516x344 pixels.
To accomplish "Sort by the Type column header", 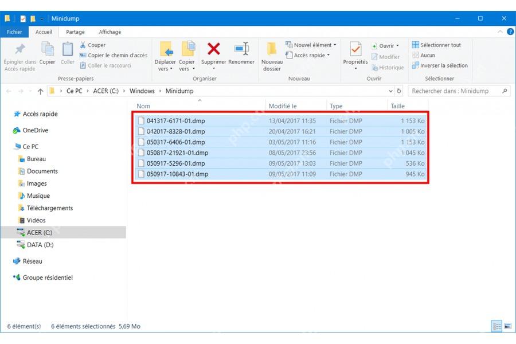I will pos(357,106).
